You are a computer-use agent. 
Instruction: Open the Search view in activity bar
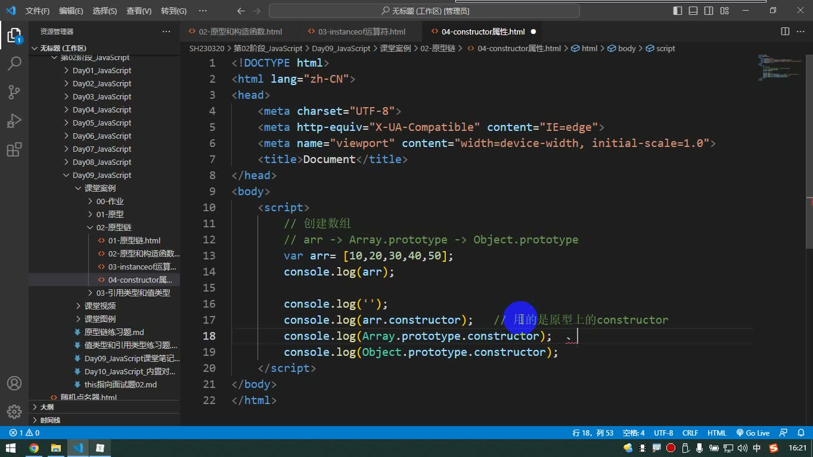pyautogui.click(x=14, y=63)
